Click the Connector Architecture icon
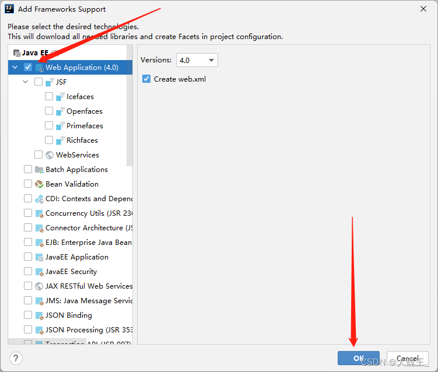The image size is (438, 372). point(40,228)
